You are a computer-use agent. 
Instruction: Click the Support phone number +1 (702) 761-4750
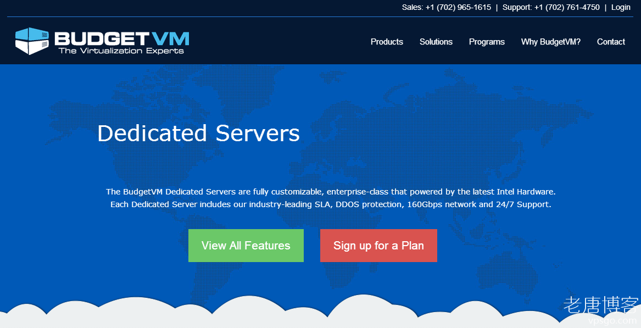tap(567, 7)
